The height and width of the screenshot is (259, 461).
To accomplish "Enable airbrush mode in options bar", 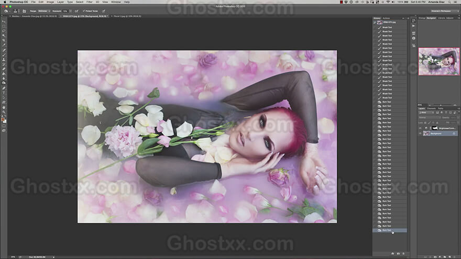I will pos(76,11).
